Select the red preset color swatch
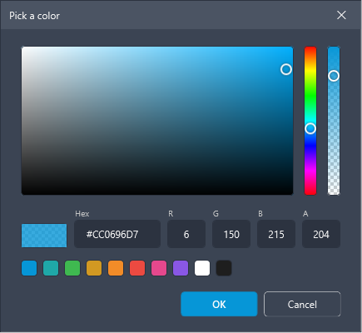The height and width of the screenshot is (333, 362). tap(137, 268)
